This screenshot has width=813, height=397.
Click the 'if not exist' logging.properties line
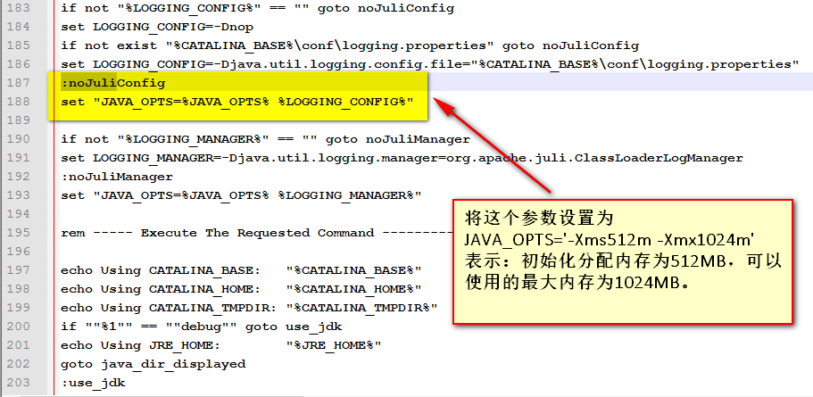tap(350, 45)
